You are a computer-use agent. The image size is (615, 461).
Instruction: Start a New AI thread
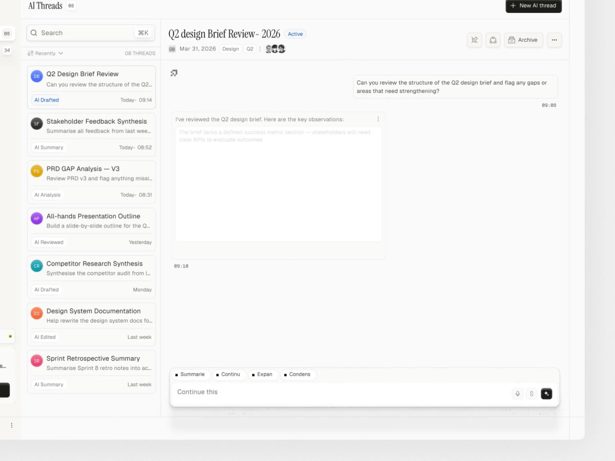pyautogui.click(x=533, y=6)
